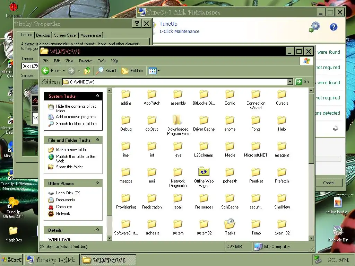Collapse the File and Folder Tasks panel
The width and height of the screenshot is (355, 266).
97,140
